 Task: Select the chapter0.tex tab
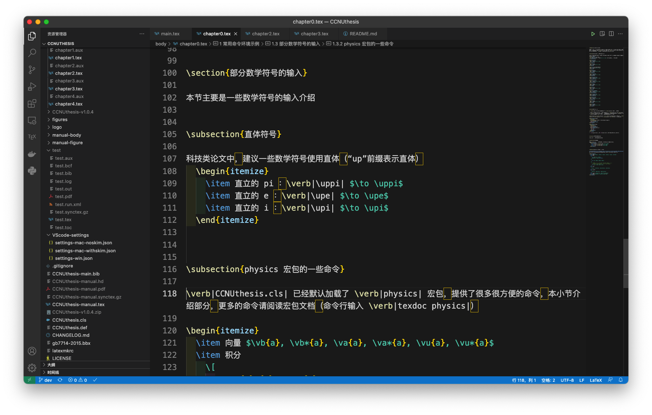(216, 34)
